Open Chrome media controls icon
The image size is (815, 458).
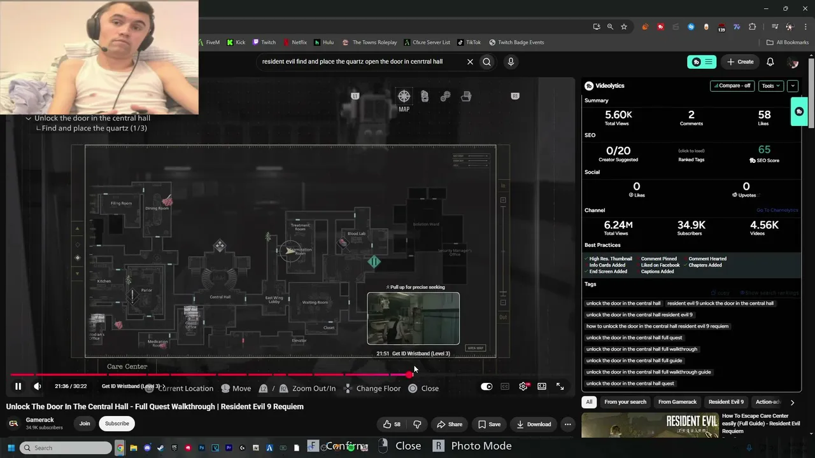(775, 27)
